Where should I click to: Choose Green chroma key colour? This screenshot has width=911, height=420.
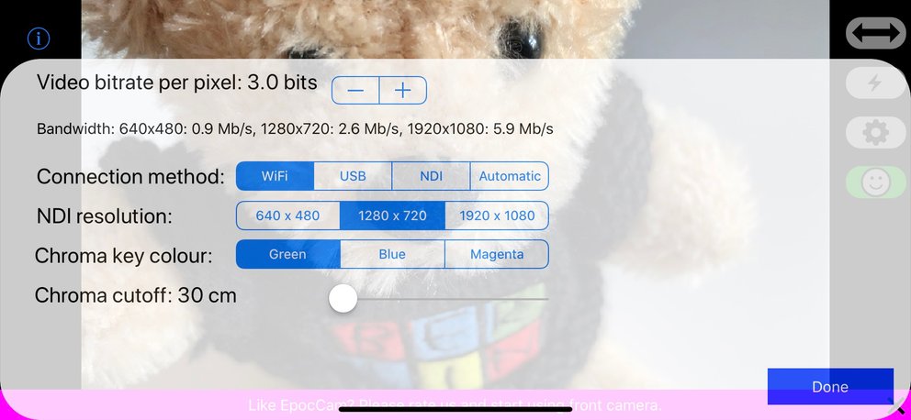[x=287, y=254]
